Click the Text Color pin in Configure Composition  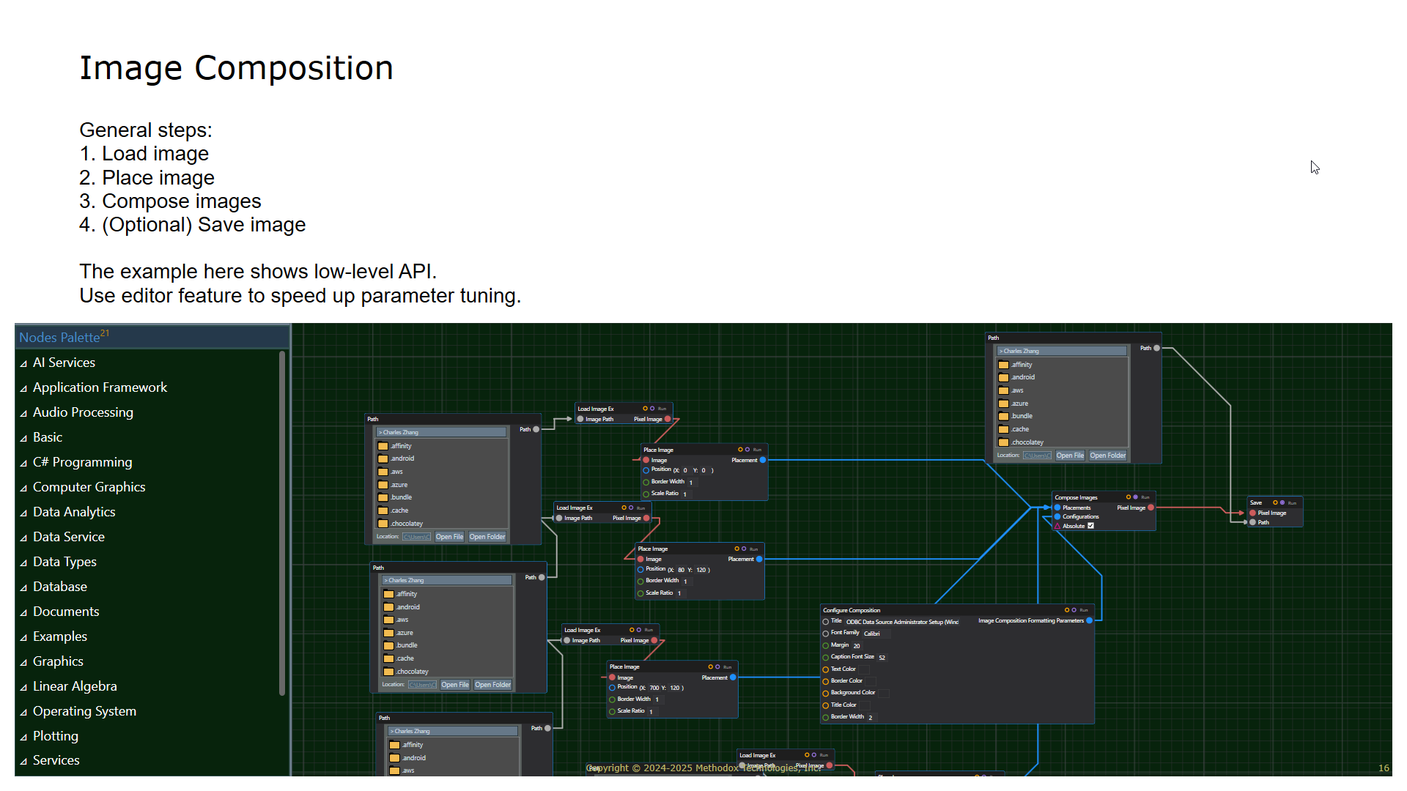[x=826, y=669]
